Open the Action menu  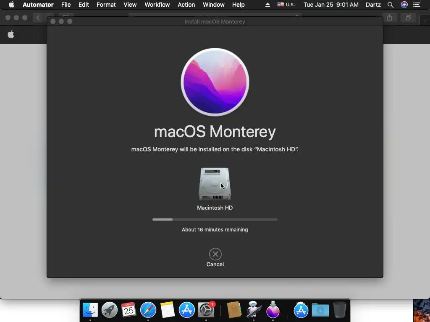(x=186, y=5)
